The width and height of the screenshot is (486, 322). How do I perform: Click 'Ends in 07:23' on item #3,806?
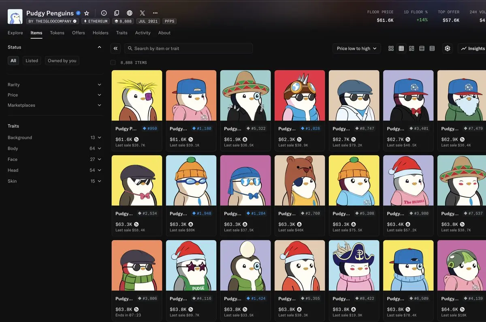pos(128,315)
